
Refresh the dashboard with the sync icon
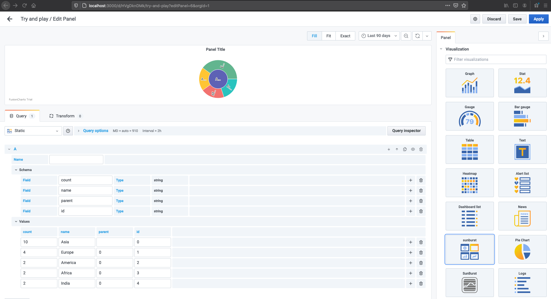click(418, 36)
